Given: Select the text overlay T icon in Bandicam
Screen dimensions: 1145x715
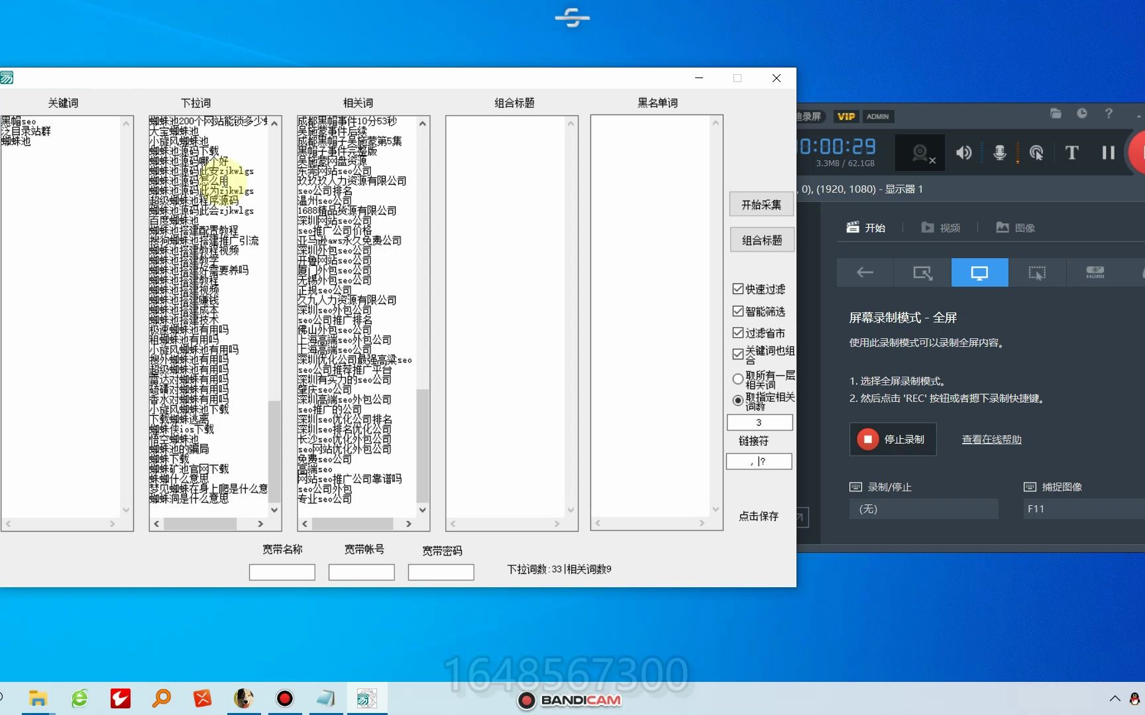Looking at the screenshot, I should (1071, 153).
